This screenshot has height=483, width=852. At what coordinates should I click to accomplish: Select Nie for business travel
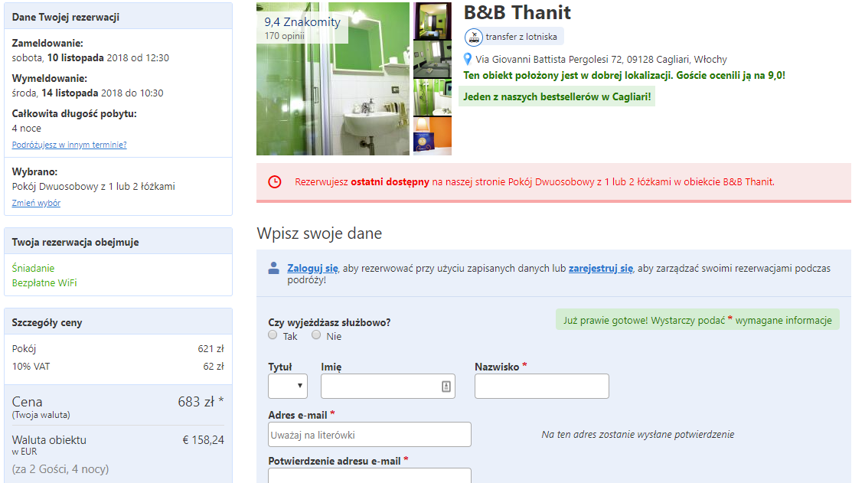(x=316, y=335)
